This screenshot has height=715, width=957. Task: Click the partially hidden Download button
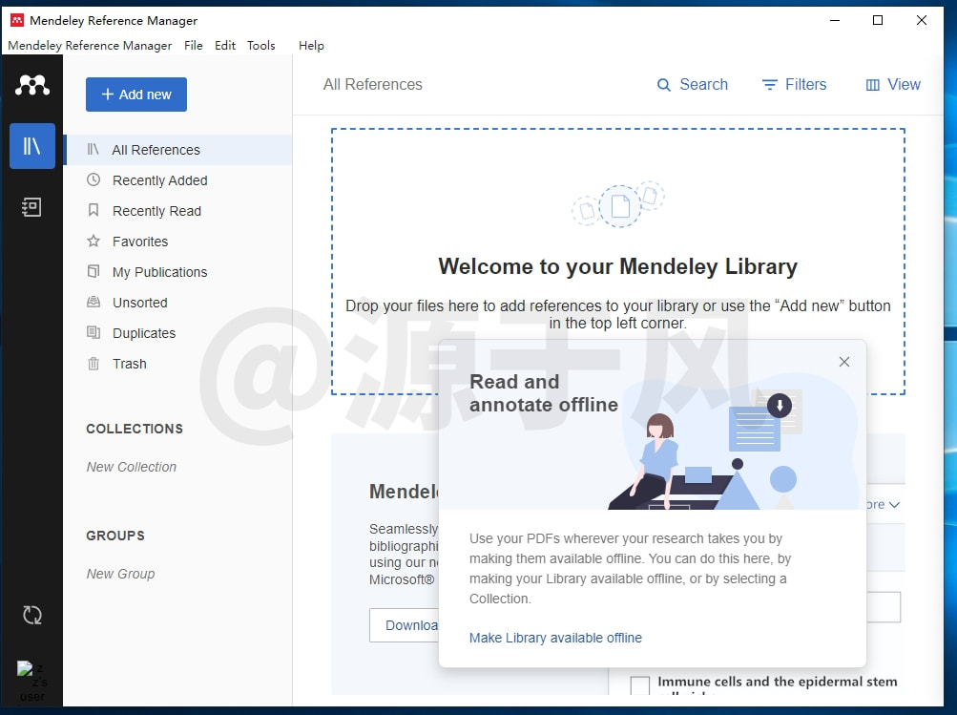[x=404, y=625]
